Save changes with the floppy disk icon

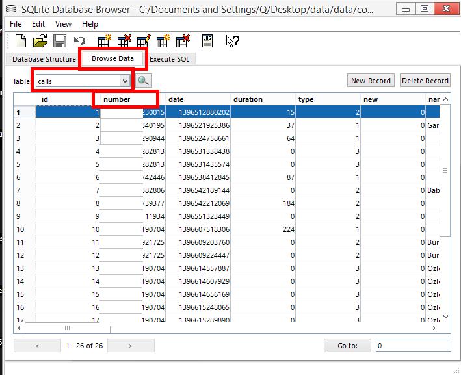coord(60,42)
